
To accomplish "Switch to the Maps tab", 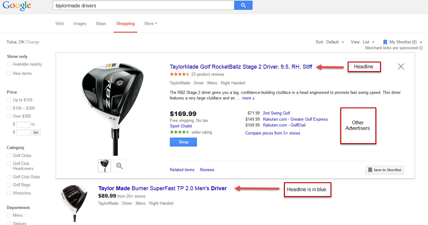I will (101, 23).
